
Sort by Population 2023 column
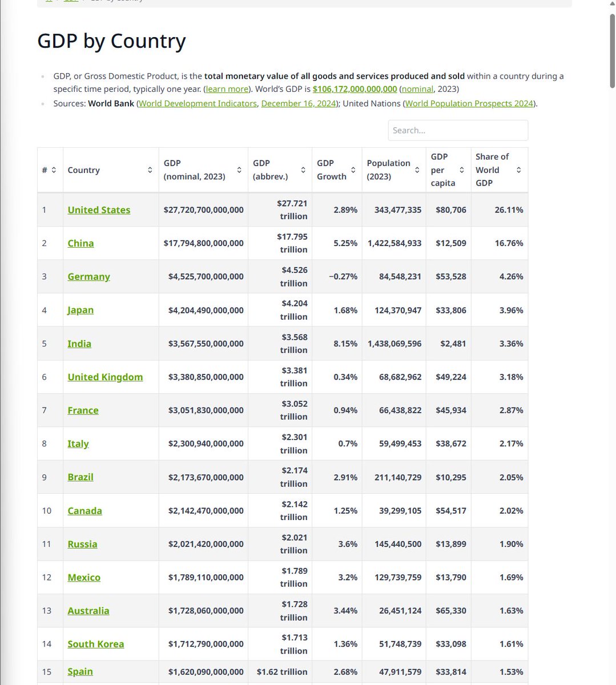tap(417, 170)
